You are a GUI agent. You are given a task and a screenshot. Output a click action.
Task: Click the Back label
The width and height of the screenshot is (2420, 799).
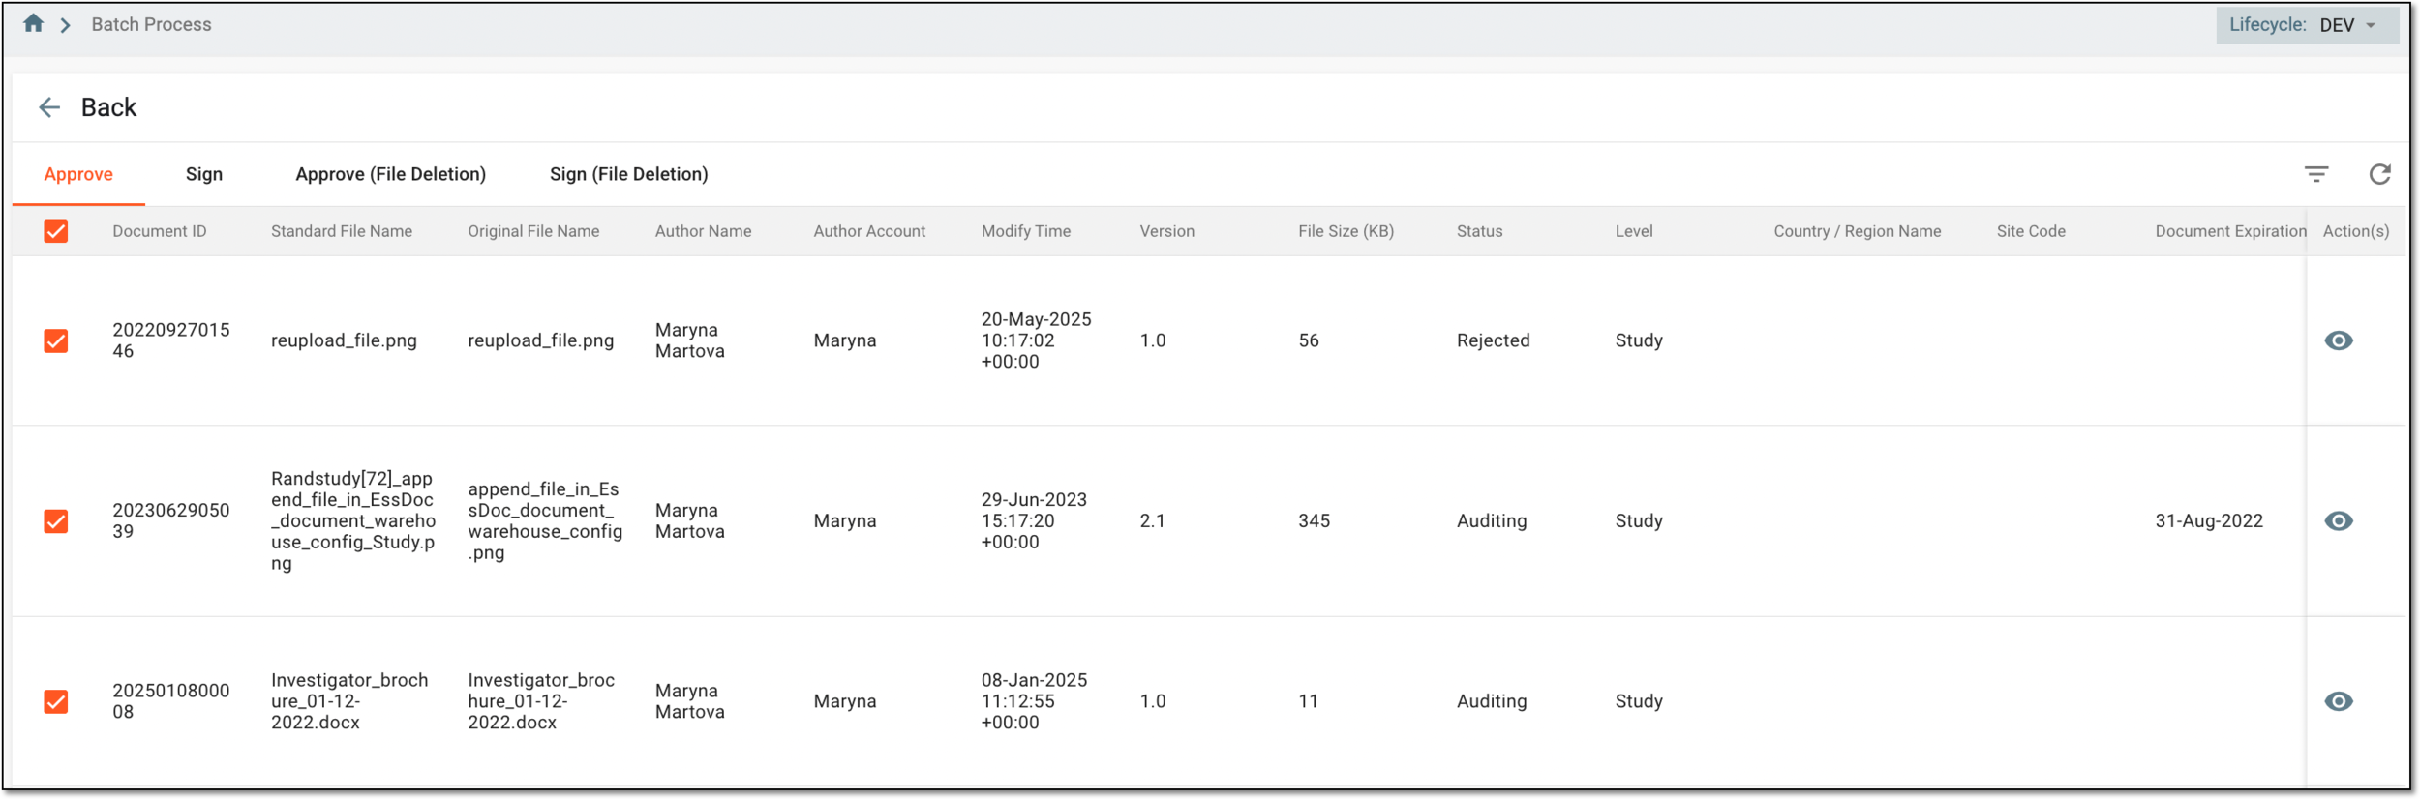tap(108, 107)
